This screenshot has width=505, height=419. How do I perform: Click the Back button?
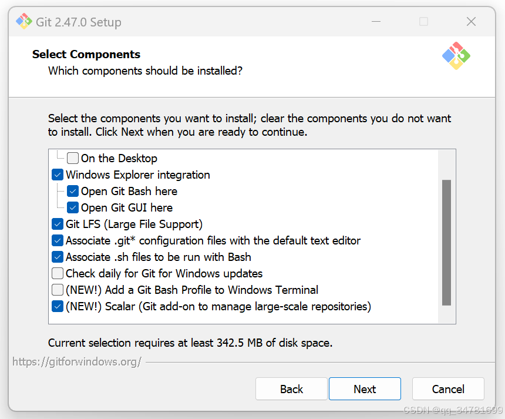point(291,389)
